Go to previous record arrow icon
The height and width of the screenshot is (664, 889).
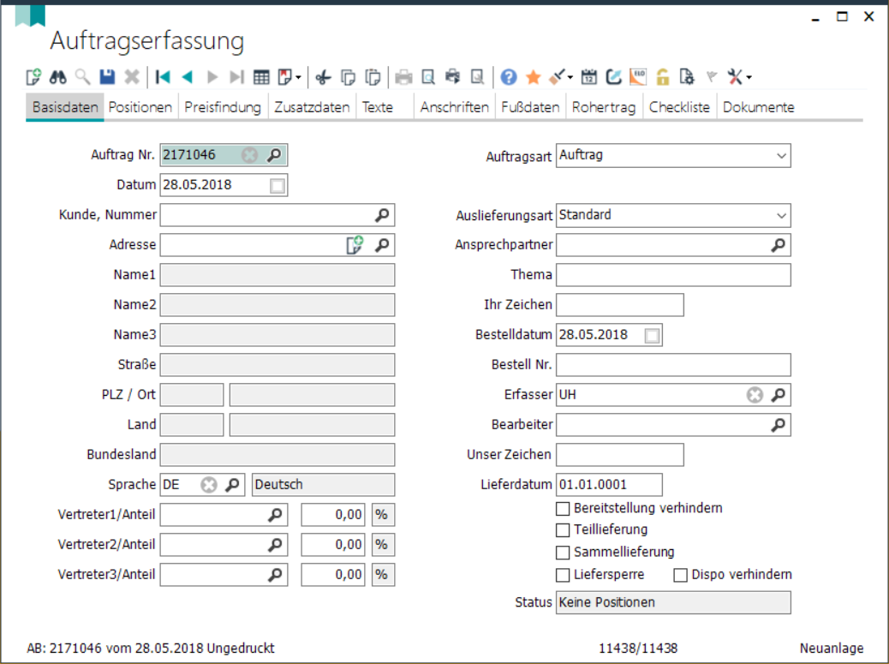(187, 76)
